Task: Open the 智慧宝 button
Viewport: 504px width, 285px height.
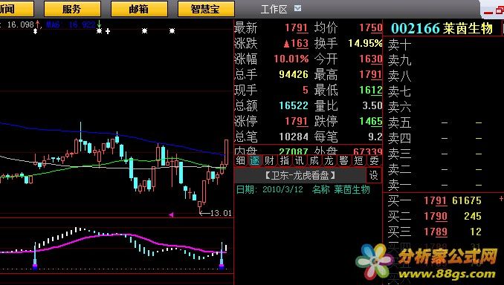Action: (x=206, y=9)
